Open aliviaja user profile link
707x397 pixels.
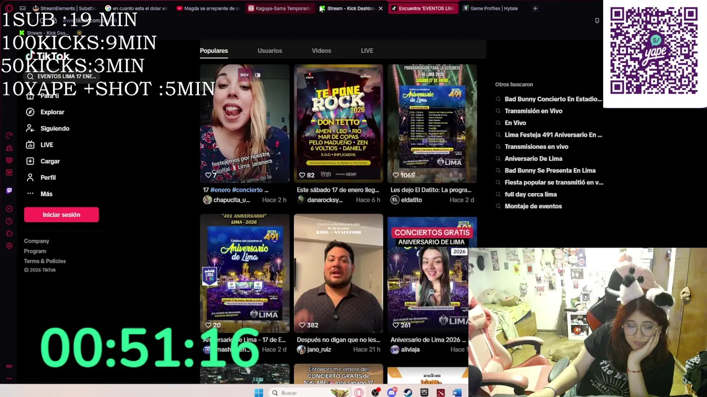point(410,350)
